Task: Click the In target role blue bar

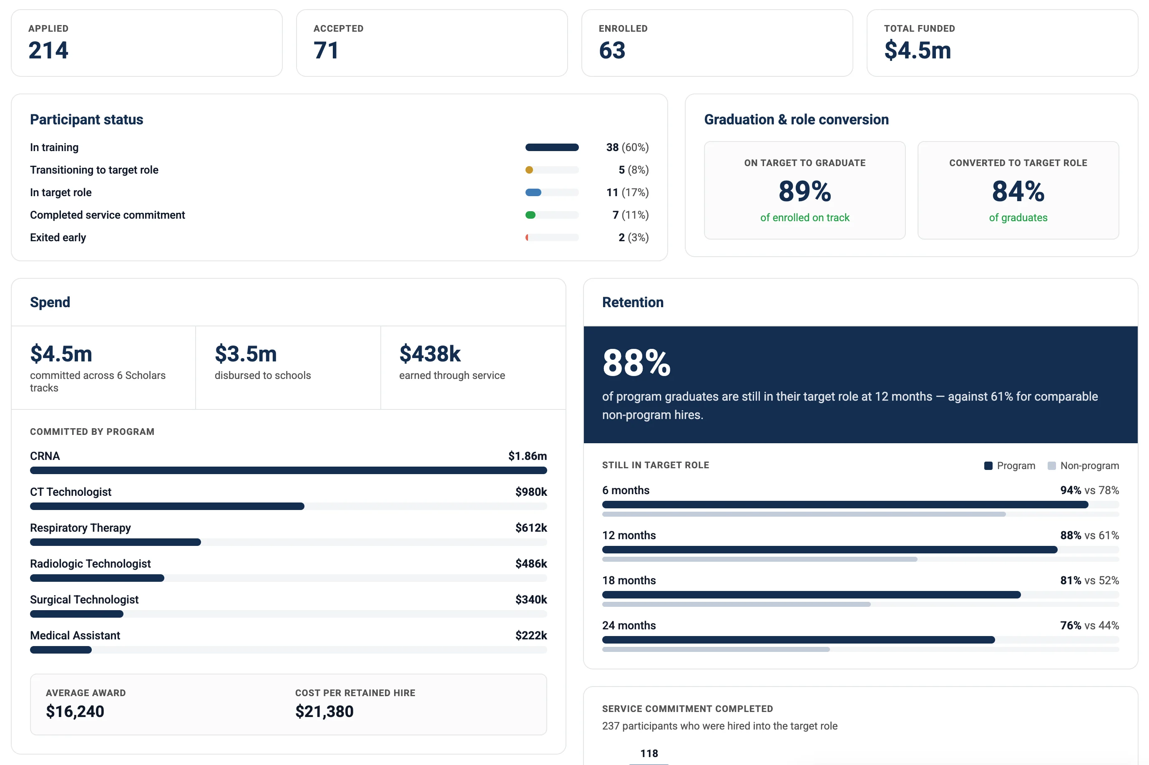Action: [533, 192]
